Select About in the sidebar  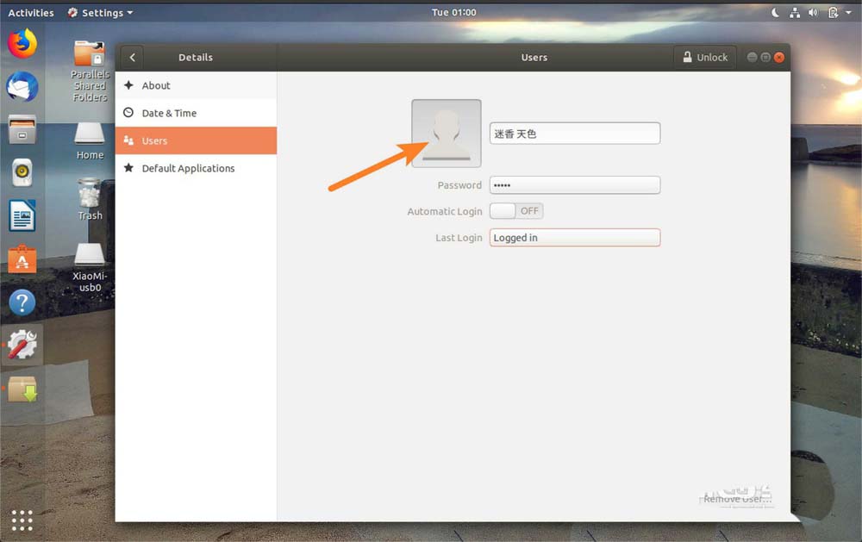coord(196,85)
